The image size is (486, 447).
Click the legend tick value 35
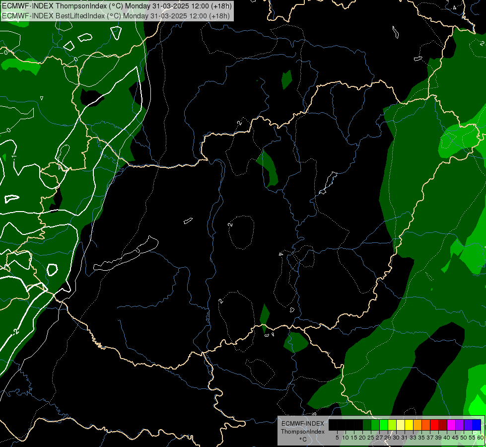[421, 438]
